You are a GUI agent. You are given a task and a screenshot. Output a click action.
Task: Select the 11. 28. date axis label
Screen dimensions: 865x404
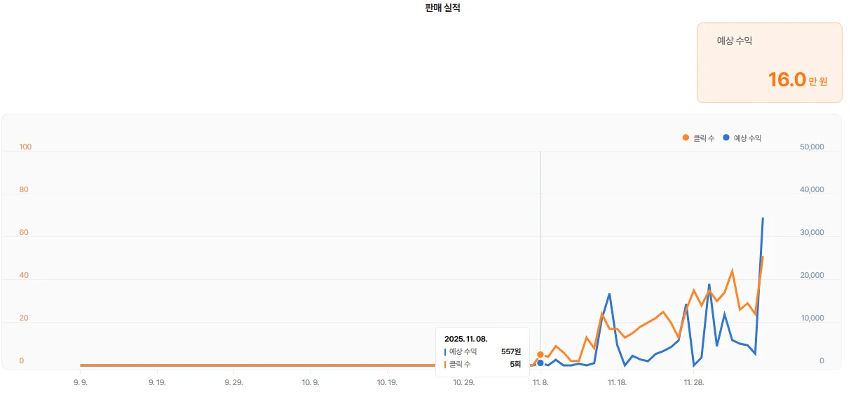(x=694, y=383)
